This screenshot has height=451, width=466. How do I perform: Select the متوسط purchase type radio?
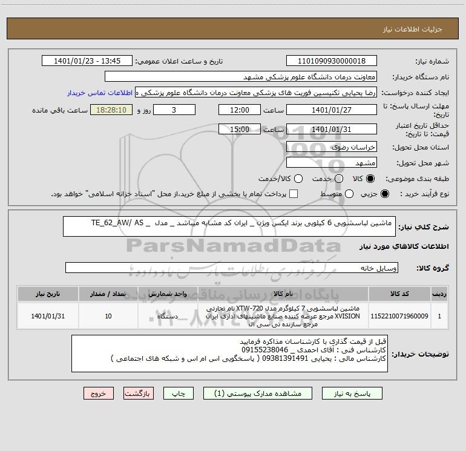tap(349, 194)
